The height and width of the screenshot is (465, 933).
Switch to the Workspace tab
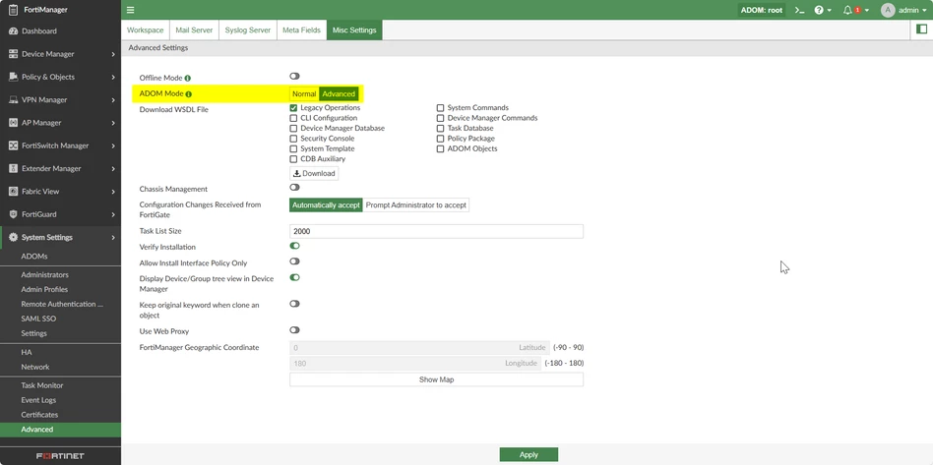(x=146, y=29)
